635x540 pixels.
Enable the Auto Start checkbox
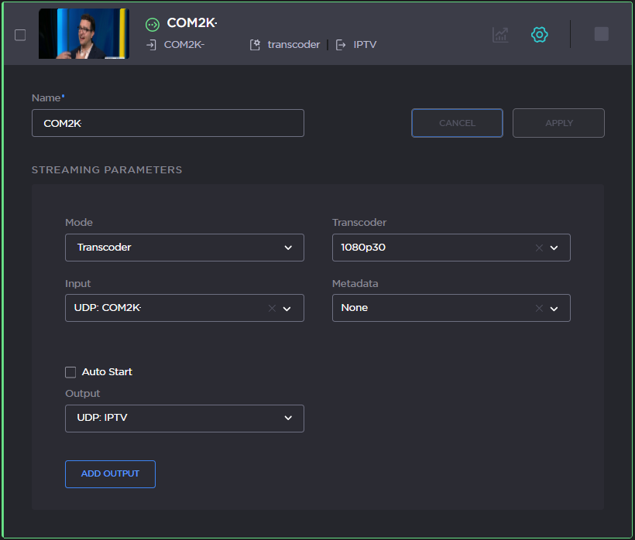tap(70, 372)
